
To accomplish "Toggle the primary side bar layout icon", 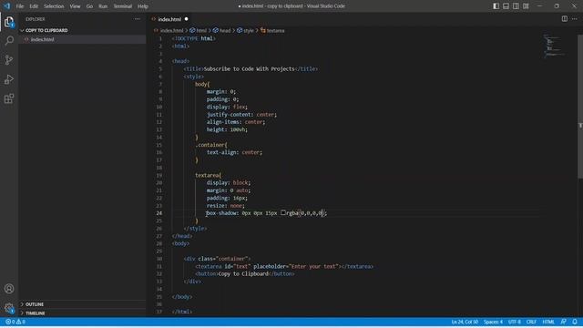I will click(496, 6).
